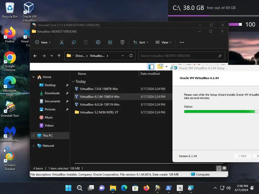
Task: Click Drive... breadcrumb in address bar
Action: tap(80, 56)
